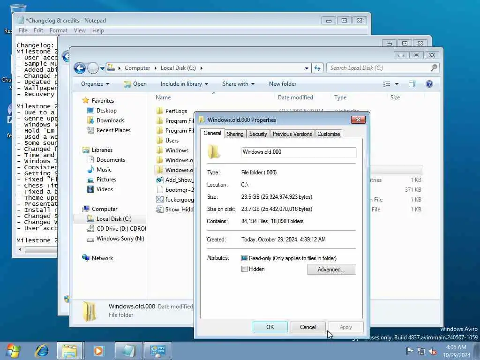480x360 pixels.
Task: Sort by the Date modified column header
Action: [x=295, y=97]
